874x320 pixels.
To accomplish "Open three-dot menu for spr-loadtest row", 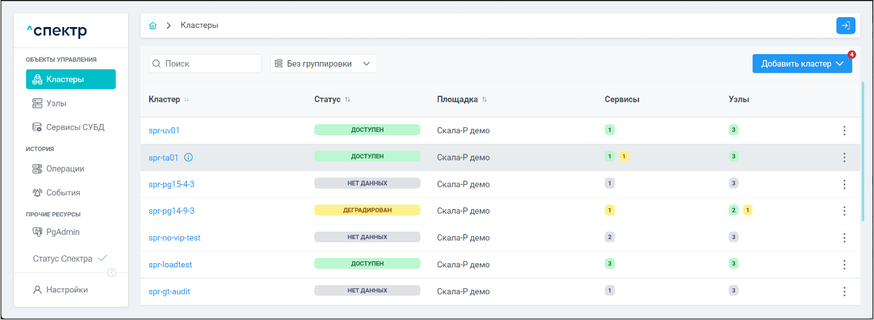I will [x=844, y=265].
